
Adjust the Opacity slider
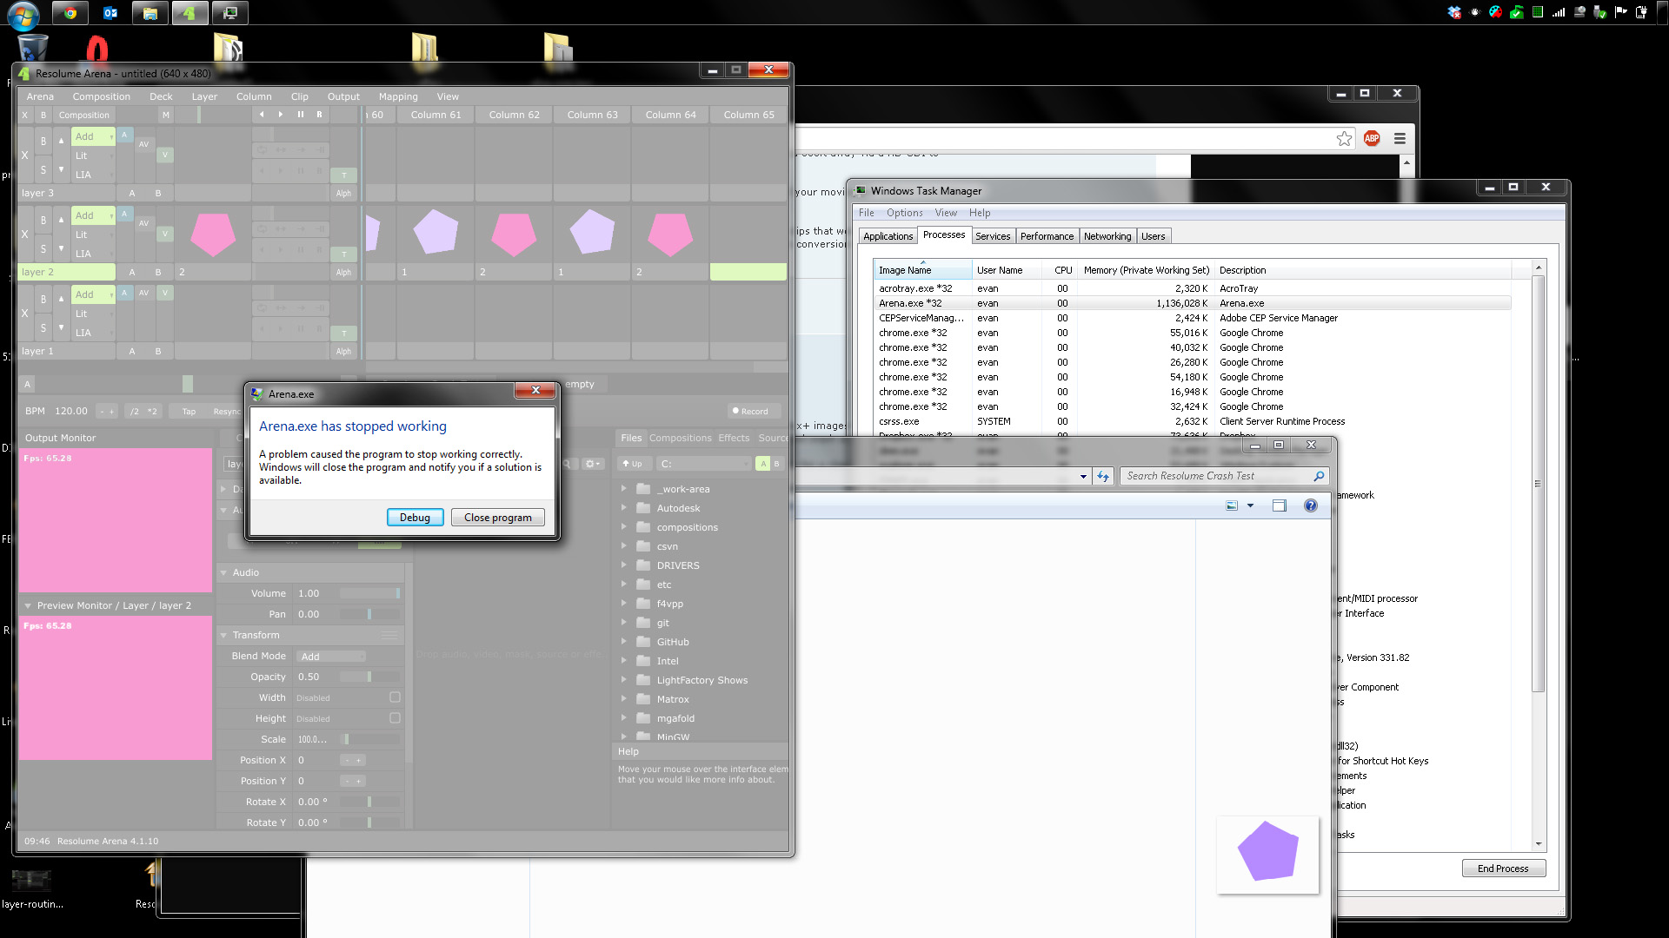click(369, 677)
